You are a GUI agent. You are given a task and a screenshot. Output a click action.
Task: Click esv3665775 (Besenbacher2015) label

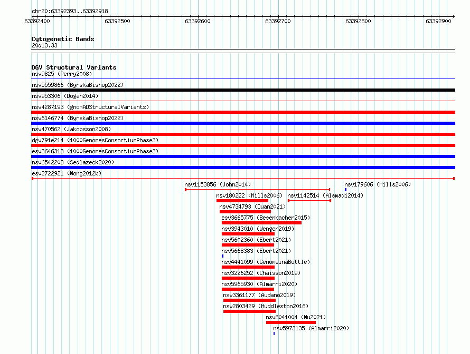(266, 218)
